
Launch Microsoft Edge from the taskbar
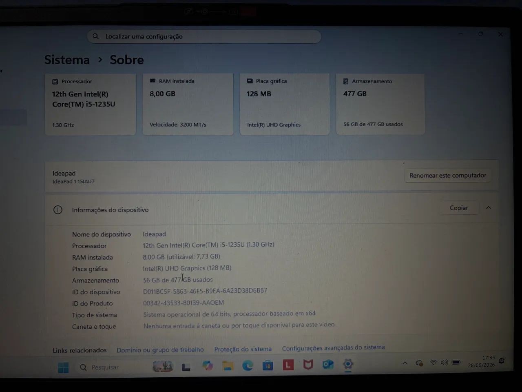click(x=248, y=365)
